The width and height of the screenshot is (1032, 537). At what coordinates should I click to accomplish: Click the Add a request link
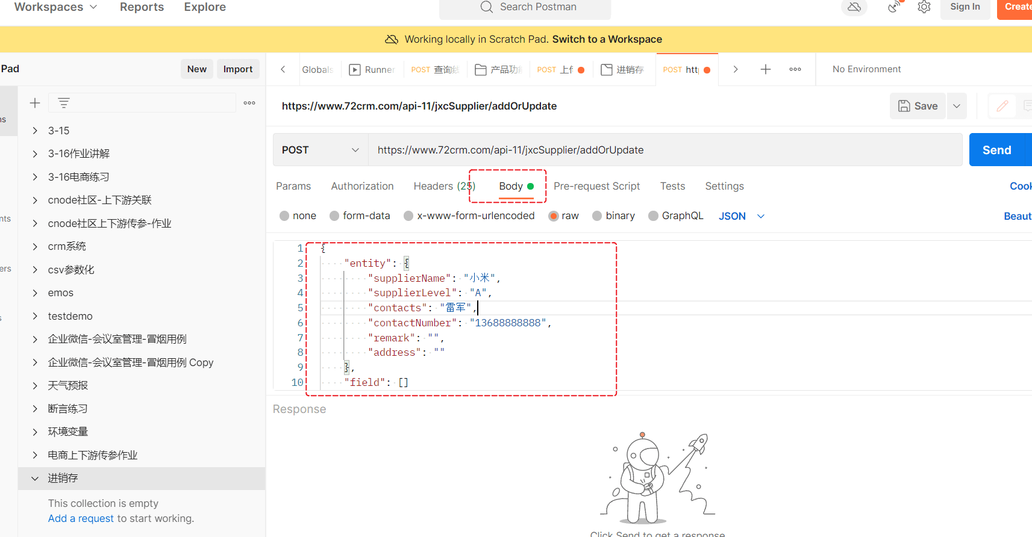pyautogui.click(x=81, y=518)
